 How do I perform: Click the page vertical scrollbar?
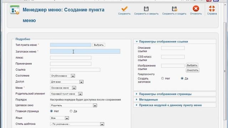pyautogui.click(x=225, y=71)
